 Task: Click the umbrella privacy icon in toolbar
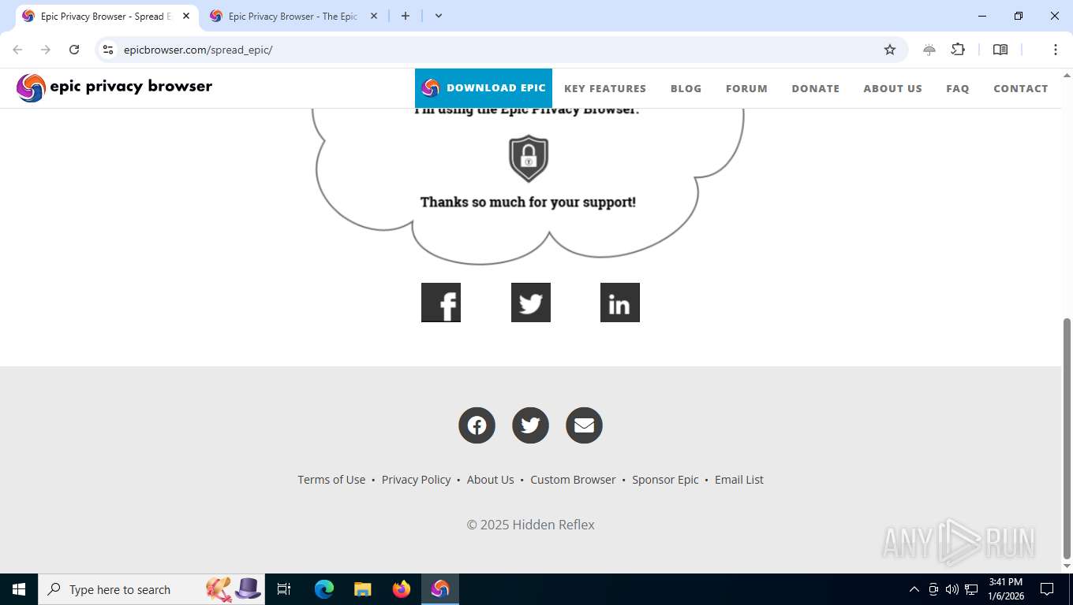(x=929, y=50)
